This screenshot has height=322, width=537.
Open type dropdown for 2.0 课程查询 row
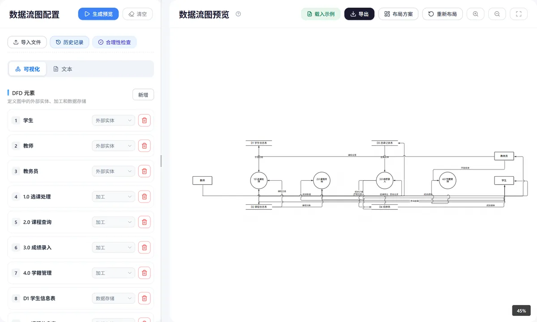(x=113, y=222)
